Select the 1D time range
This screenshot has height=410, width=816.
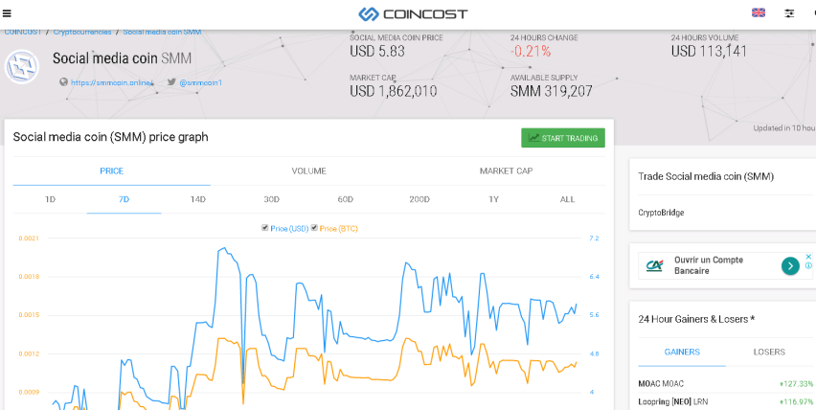point(50,199)
